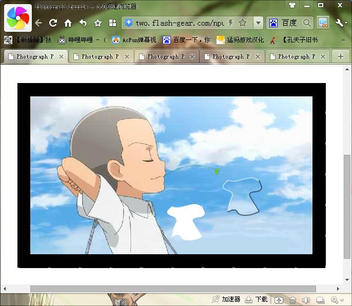Close the second Photograph P tab
Viewport: 352px width, 306px height.
pos(127,57)
